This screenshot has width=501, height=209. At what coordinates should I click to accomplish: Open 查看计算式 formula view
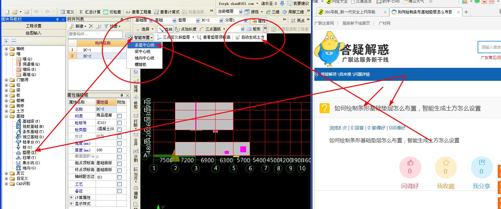coord(167,12)
